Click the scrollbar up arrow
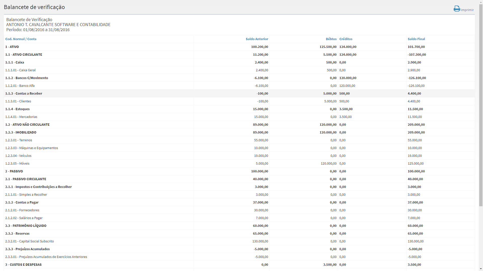This screenshot has height=271, width=483. 481,2
